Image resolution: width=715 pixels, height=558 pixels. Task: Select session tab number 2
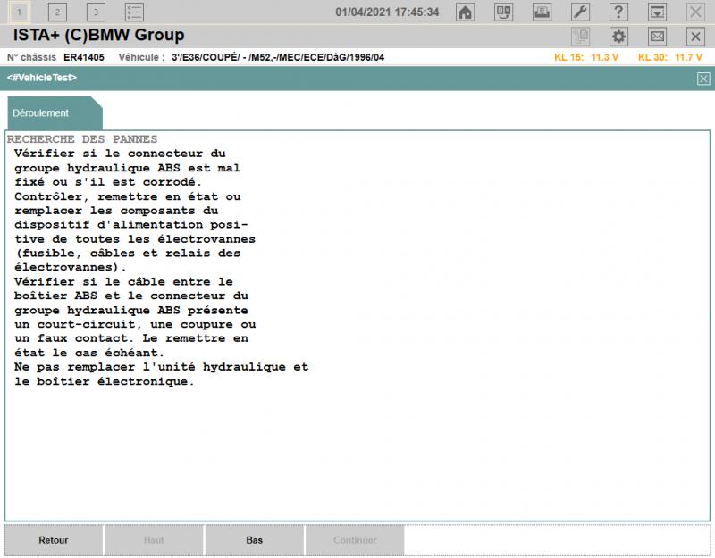pyautogui.click(x=57, y=12)
